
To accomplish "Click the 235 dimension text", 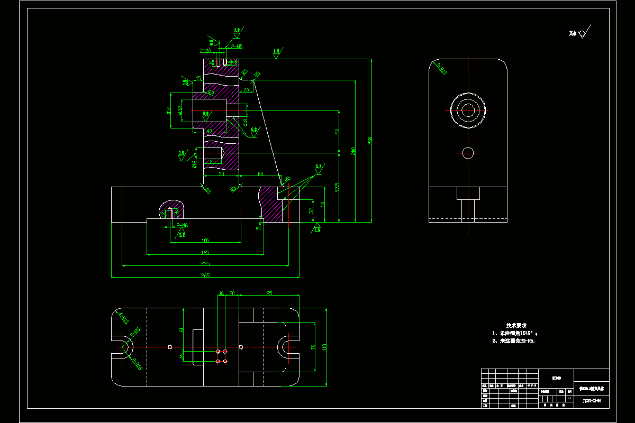I will (x=205, y=263).
